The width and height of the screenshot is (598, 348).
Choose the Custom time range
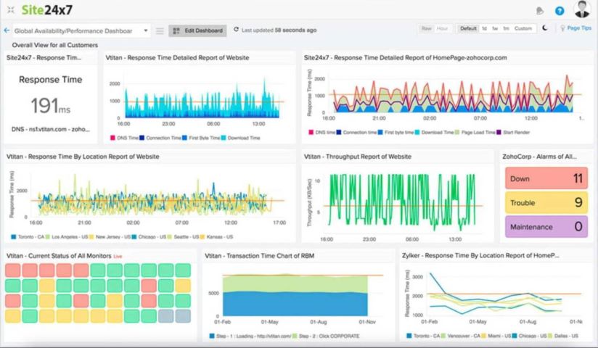(x=523, y=28)
